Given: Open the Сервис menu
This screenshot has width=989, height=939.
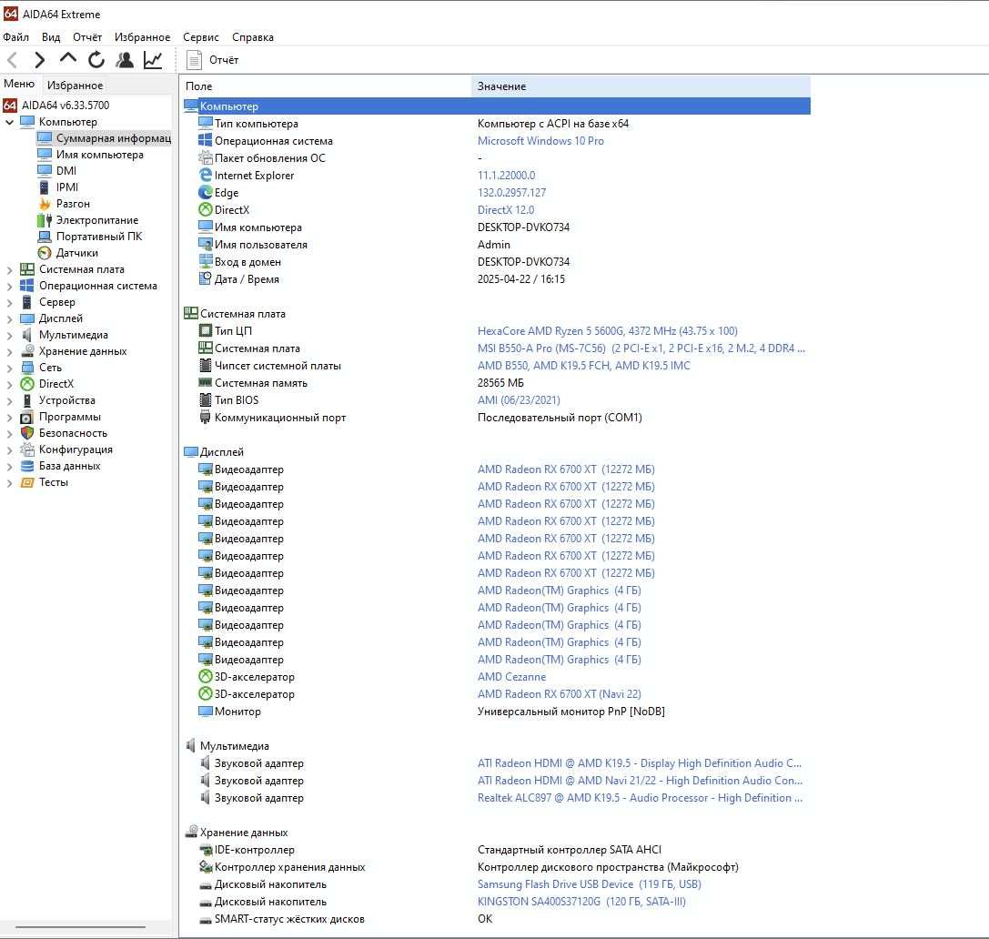Looking at the screenshot, I should 200,37.
